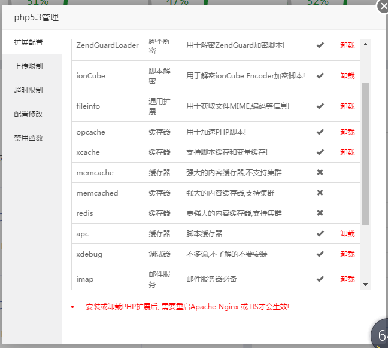Uninstall the apc extension

347,234
